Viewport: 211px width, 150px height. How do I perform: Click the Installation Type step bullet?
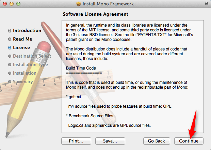10,65
